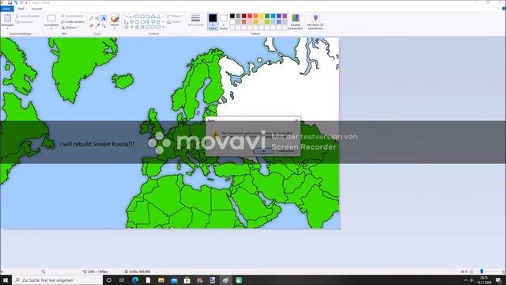Image resolution: width=506 pixels, height=285 pixels.
Task: Click Größe ändern resize button
Action: (73, 21)
